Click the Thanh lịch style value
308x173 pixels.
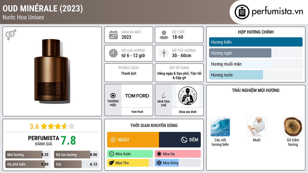point(129,73)
